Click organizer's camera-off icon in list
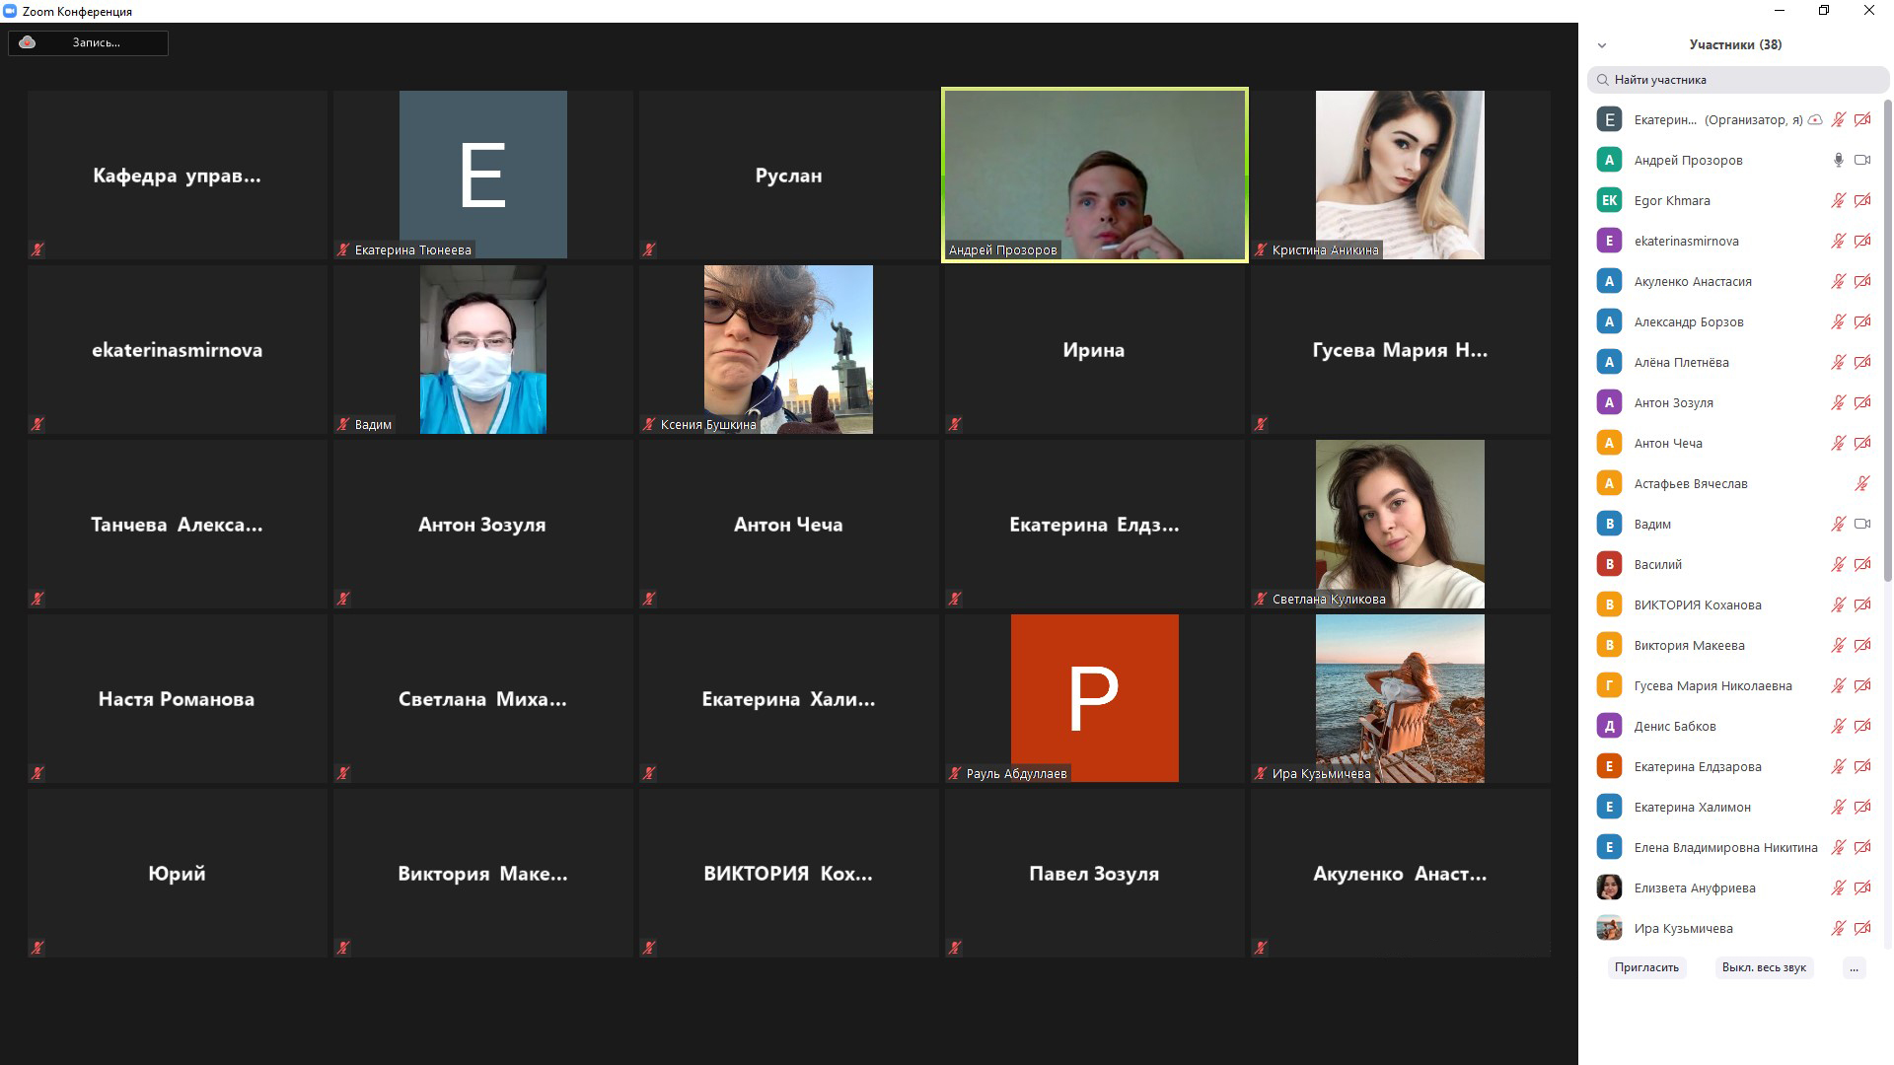The image size is (1894, 1065). pyautogui.click(x=1862, y=119)
